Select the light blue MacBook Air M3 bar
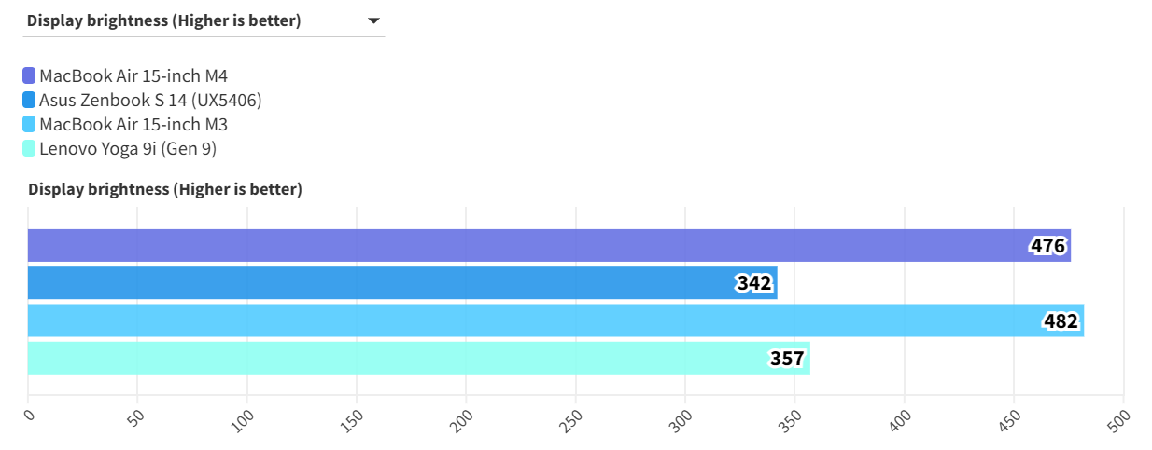Screen dimensions: 1152x450 (523, 320)
